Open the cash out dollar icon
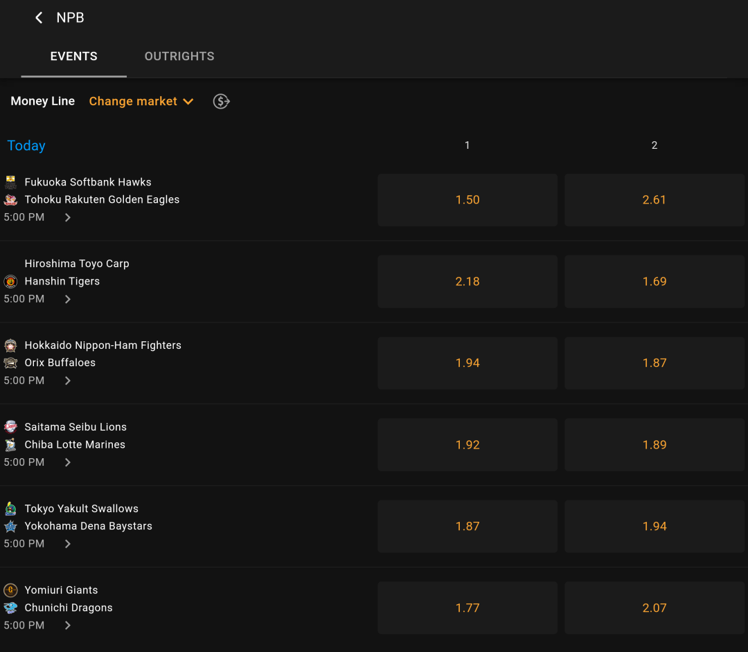 [222, 101]
